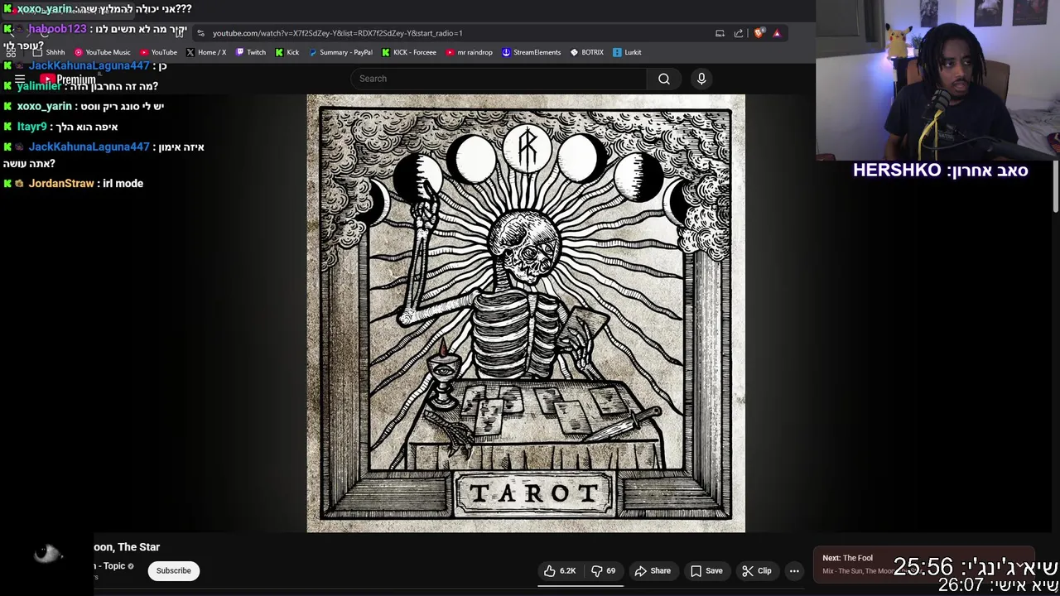Open the Home / X bookmark

coord(206,52)
